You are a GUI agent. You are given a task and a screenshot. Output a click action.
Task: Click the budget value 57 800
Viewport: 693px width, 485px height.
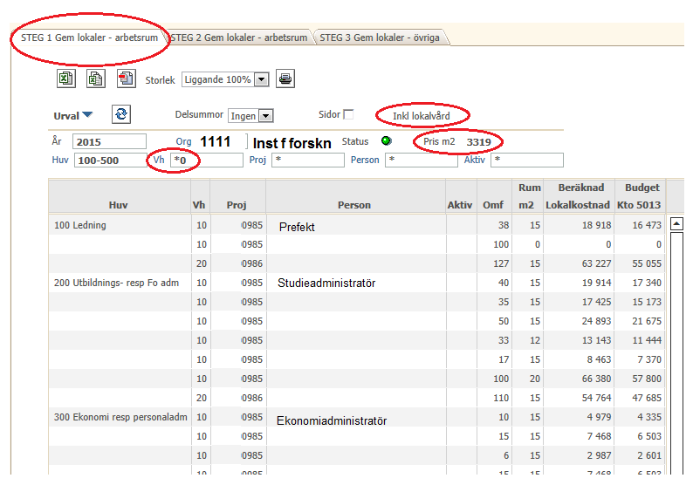[647, 379]
